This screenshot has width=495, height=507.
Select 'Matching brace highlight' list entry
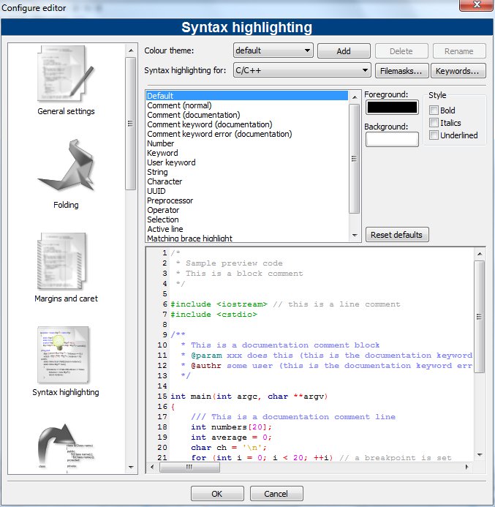click(247, 238)
